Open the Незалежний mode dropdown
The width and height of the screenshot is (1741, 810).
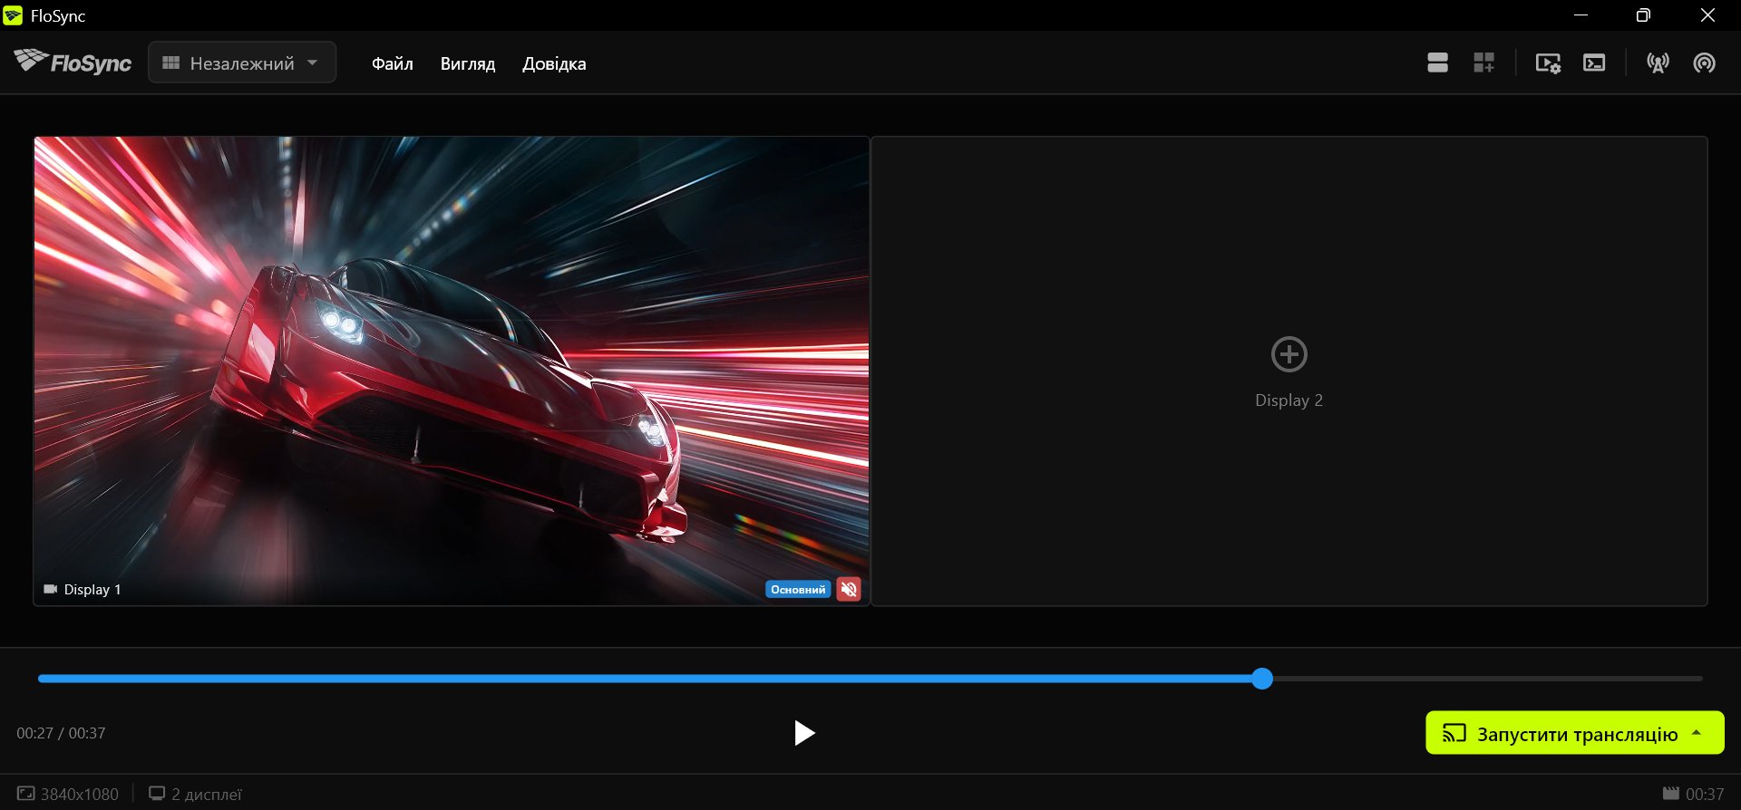click(x=242, y=63)
